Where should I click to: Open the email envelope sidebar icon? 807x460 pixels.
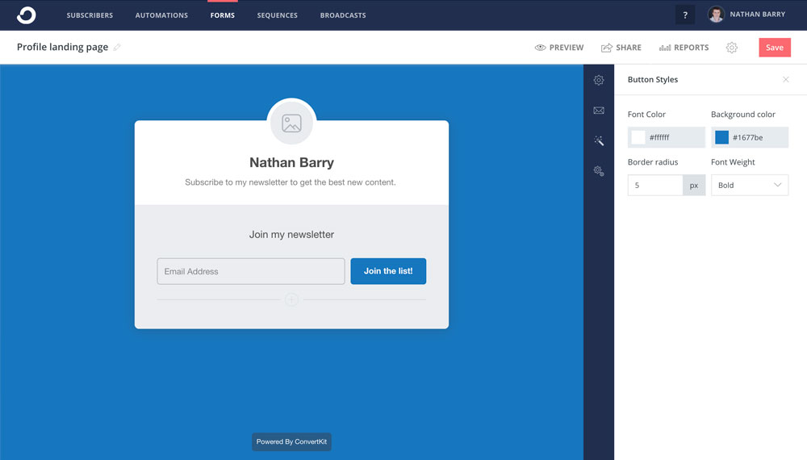coord(599,111)
